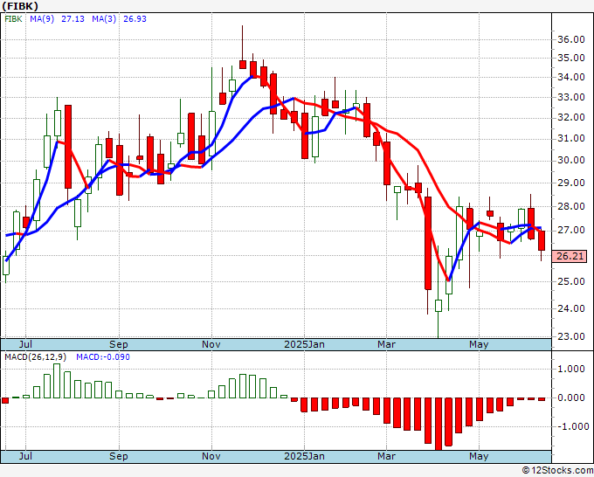Click the 33.00 price axis label

tap(571, 97)
